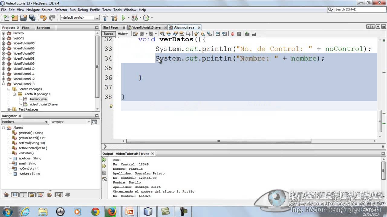Open Google Chrome from the taskbar
The height and width of the screenshot is (217, 387).
tap(95, 212)
